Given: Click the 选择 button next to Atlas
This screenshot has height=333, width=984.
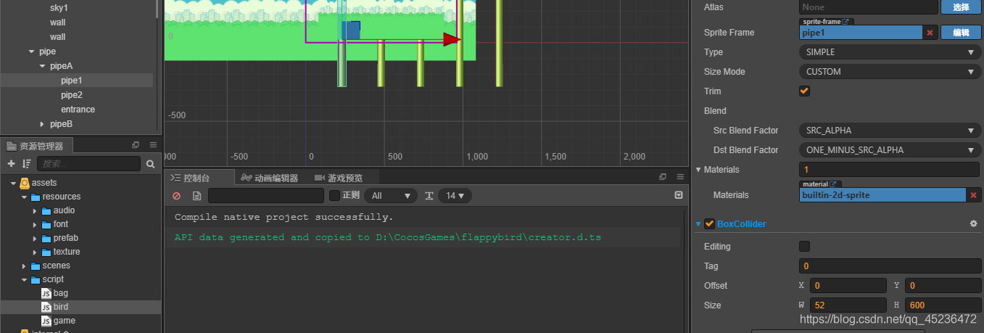Looking at the screenshot, I should tap(960, 7).
